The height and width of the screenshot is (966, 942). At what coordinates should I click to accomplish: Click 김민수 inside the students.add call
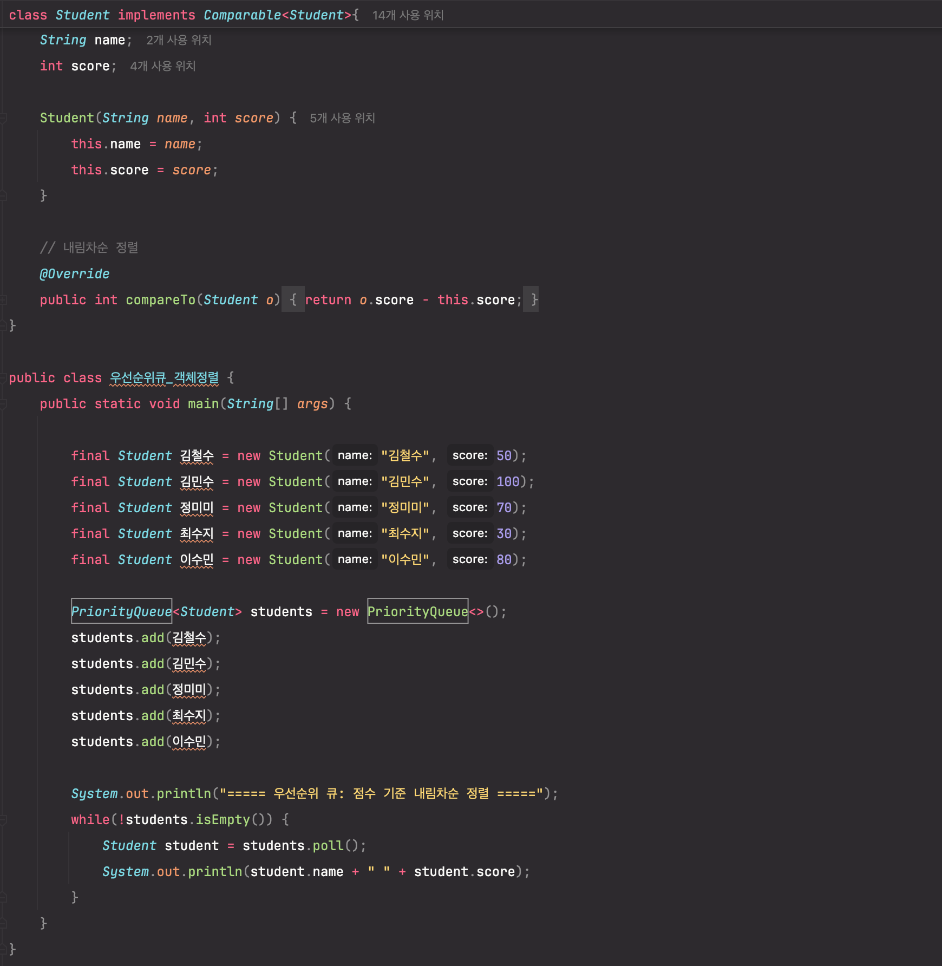pyautogui.click(x=189, y=664)
